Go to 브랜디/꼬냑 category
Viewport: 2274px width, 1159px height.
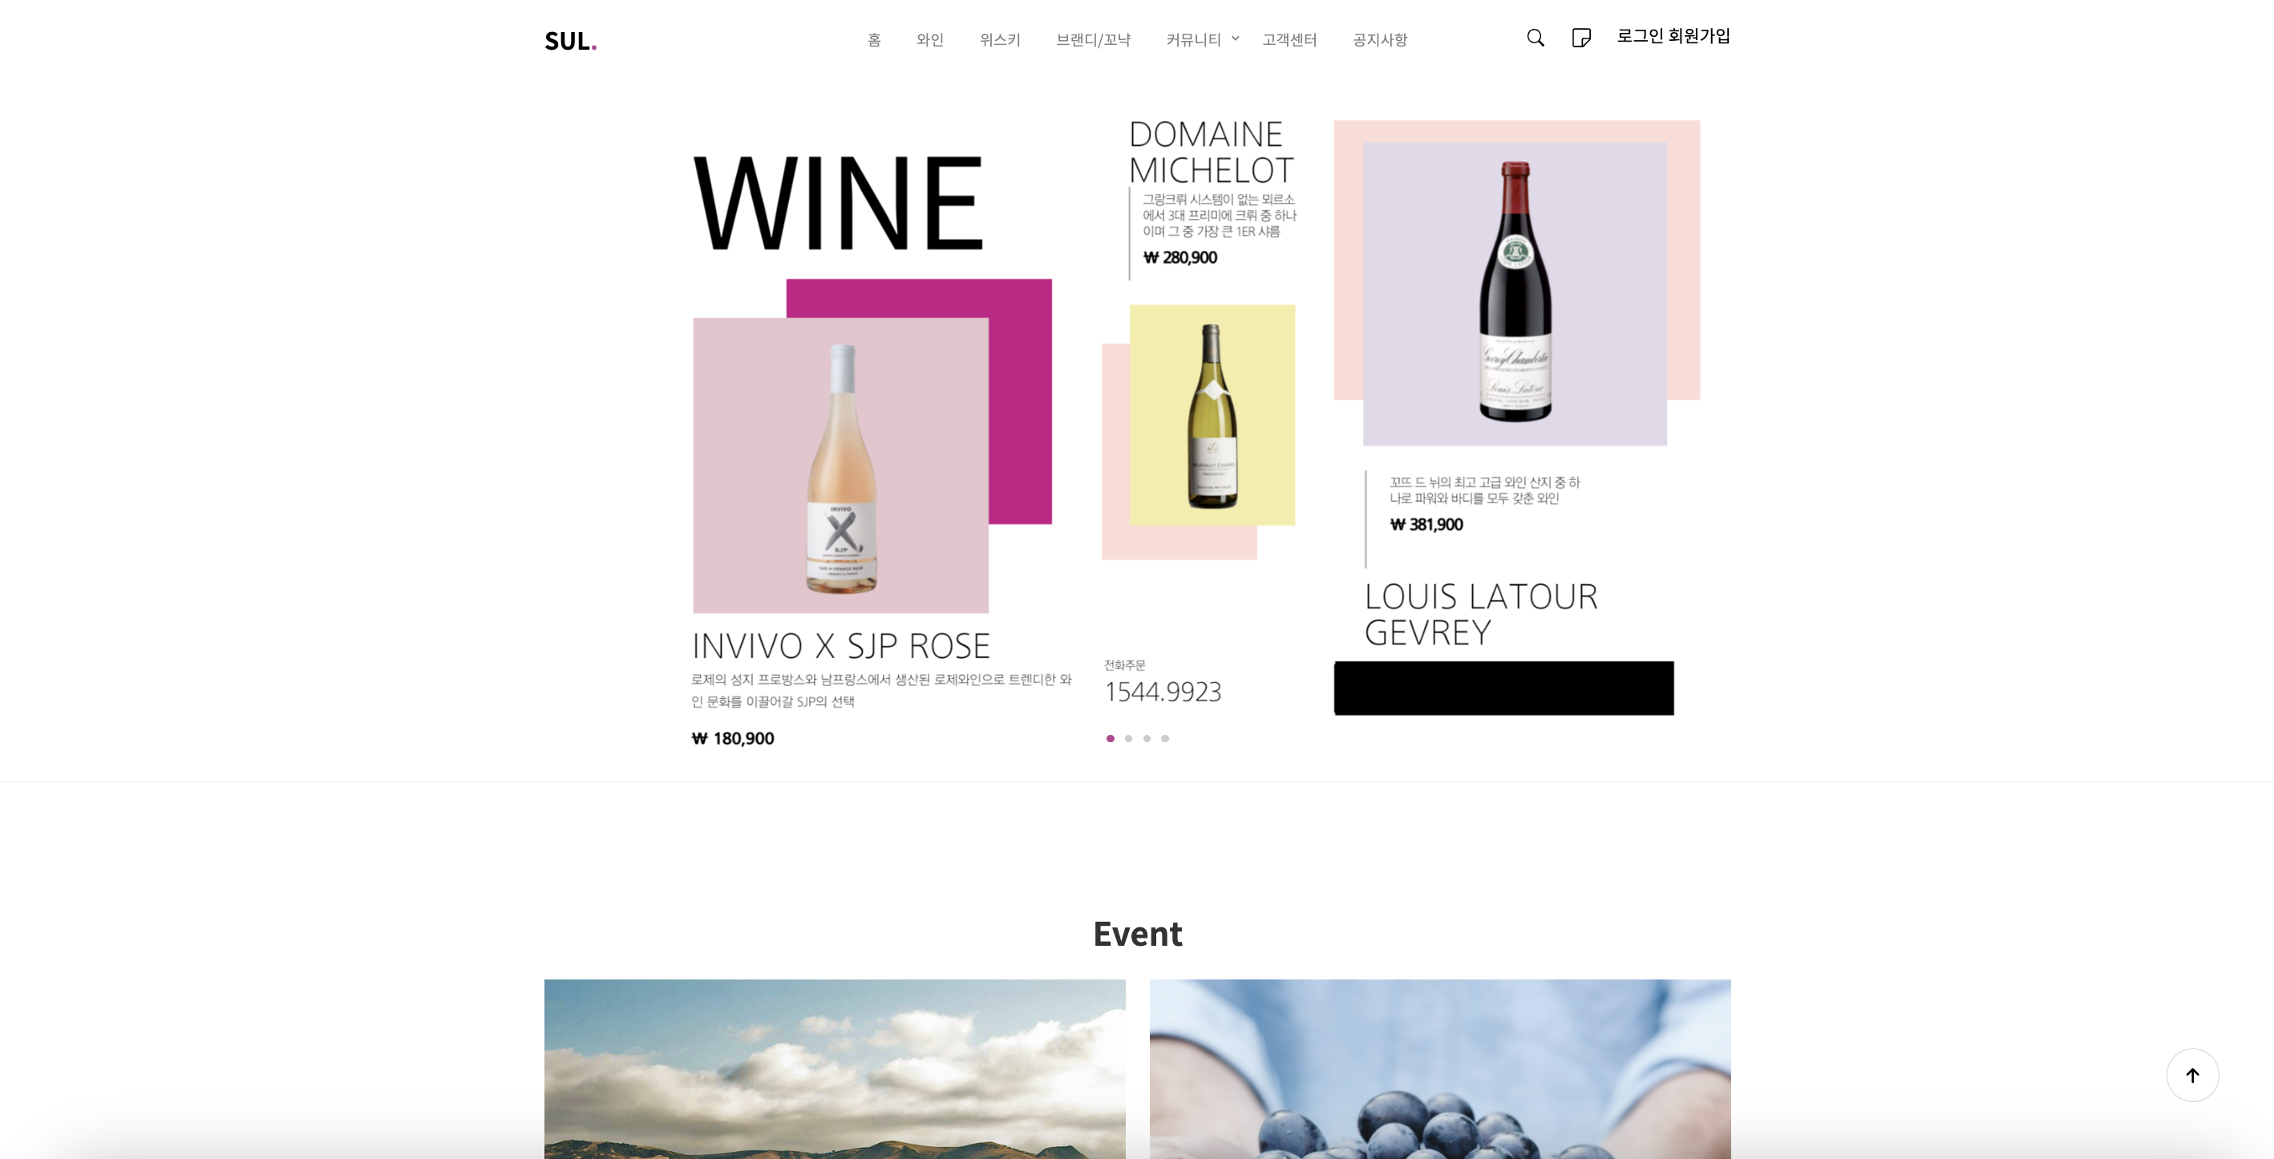click(1093, 40)
